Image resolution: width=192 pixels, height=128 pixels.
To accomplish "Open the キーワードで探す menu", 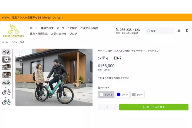I will [67, 28].
